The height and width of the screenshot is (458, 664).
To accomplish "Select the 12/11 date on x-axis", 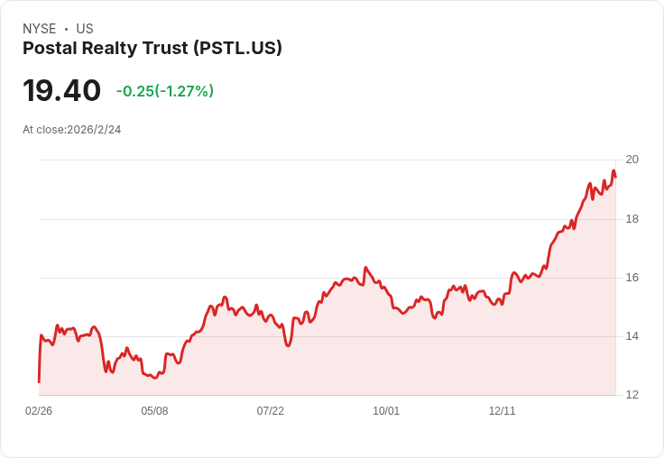I will coord(502,411).
